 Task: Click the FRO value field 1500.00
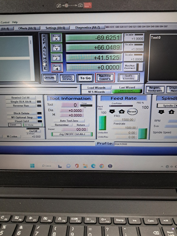124,120
